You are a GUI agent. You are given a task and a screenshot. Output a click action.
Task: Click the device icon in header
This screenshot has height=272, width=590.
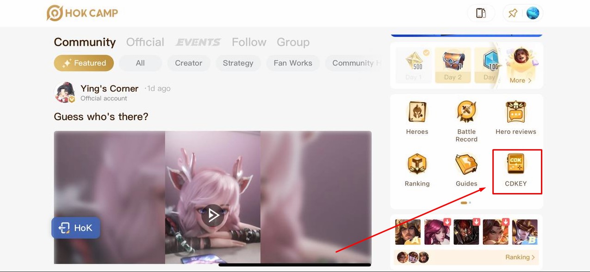click(x=481, y=13)
